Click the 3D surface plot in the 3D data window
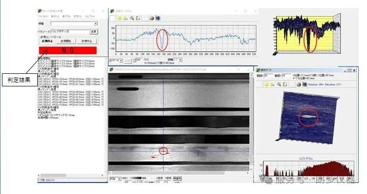 point(308,118)
